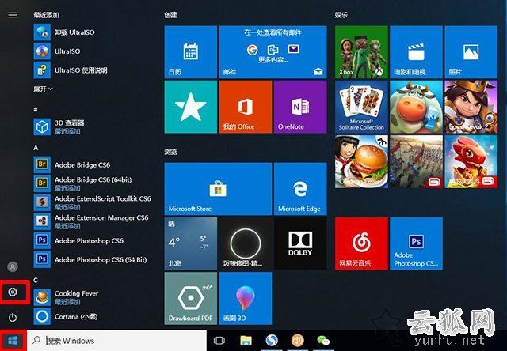
Task: Launch 卸载 UltraISO from recently added
Action: click(93, 32)
